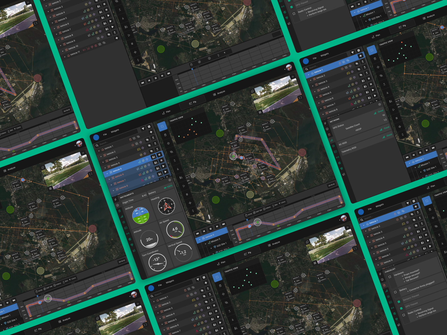The height and width of the screenshot is (335, 447).
Task: Click the filter funnel icon above the vehicle list
Action: click(143, 129)
